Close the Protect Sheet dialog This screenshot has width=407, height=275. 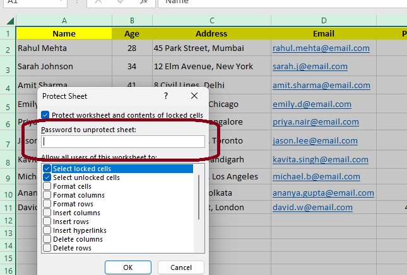tap(194, 96)
